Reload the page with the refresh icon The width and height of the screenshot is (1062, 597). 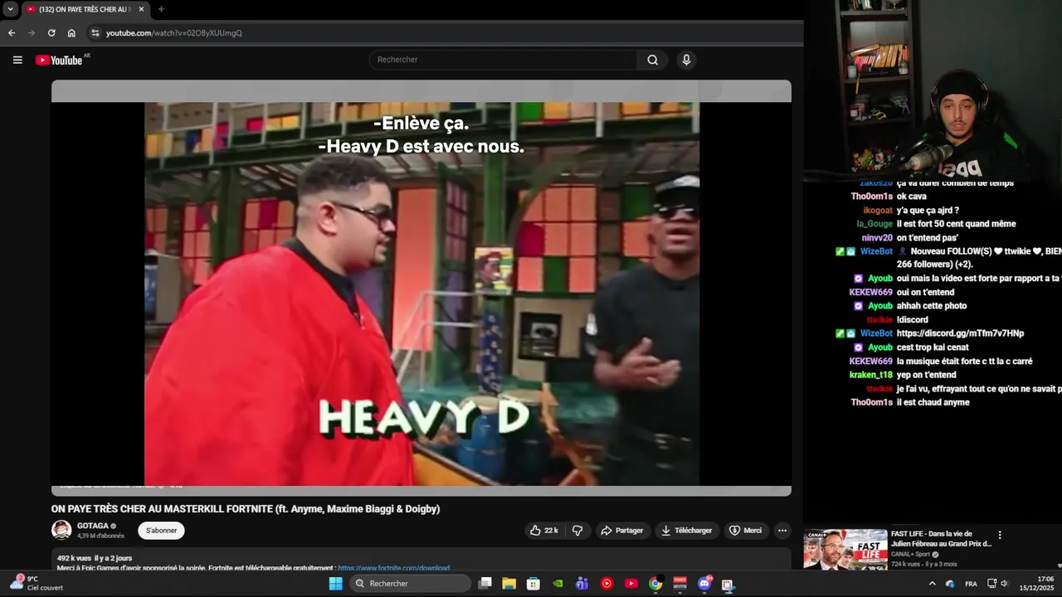[51, 33]
